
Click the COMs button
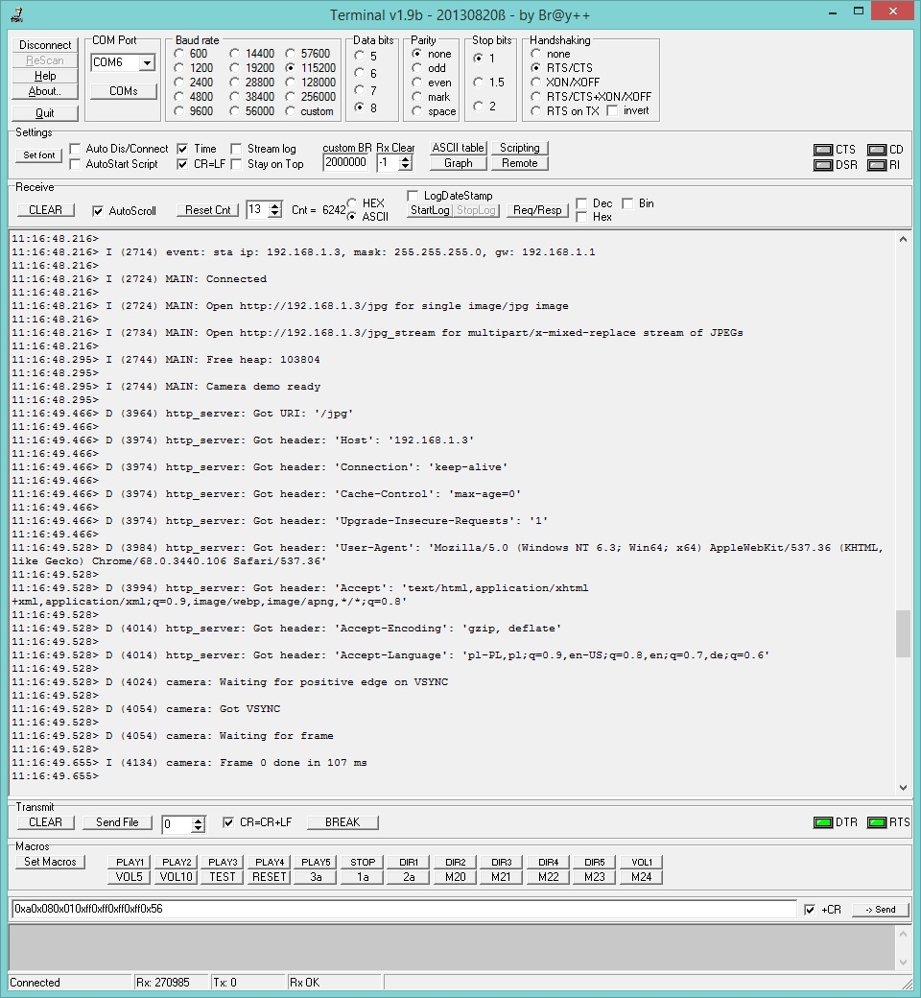pos(124,91)
